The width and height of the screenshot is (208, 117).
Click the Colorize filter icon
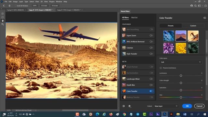click(x=124, y=48)
